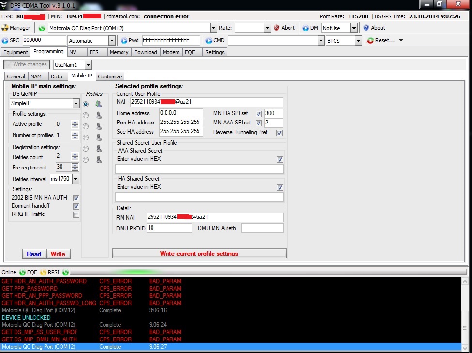This screenshot has width=472, height=353.
Task: Click the blue Read button
Action: (34, 254)
